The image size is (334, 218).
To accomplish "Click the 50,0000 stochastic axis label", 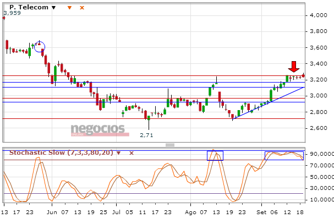I will click(x=322, y=177).
